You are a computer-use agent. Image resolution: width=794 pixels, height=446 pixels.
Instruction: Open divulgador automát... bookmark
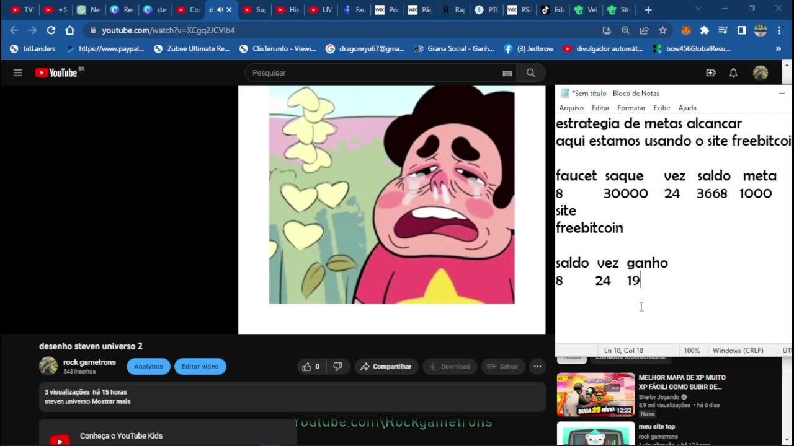(x=603, y=48)
